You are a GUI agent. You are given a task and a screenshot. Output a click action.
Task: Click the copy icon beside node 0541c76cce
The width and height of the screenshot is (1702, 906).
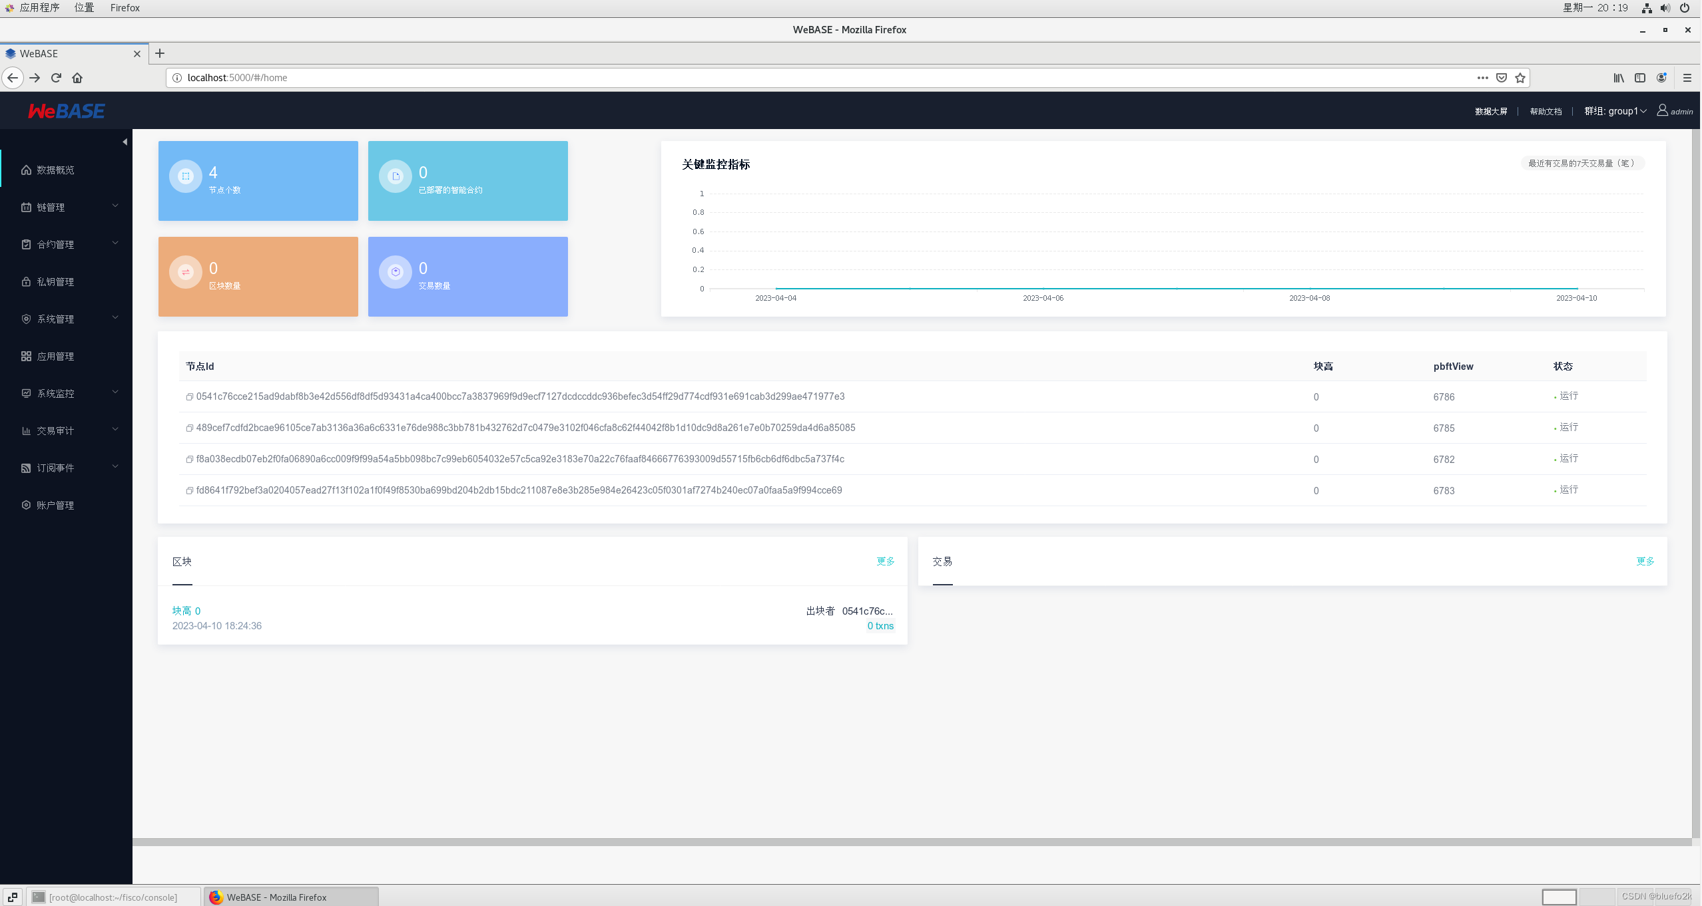point(189,397)
